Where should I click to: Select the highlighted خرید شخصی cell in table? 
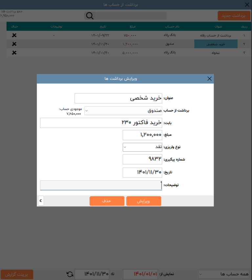(x=216, y=44)
